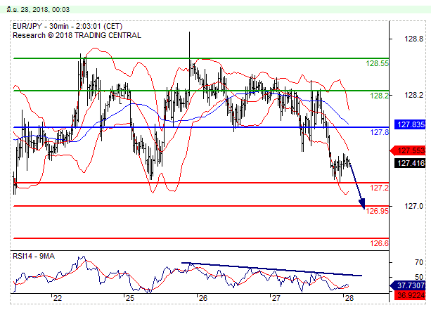Click the chart title 'EUR/JPY - 30min - 2:03:01 (CET)'
Viewport: 431px width, 310px height.
tap(67, 27)
